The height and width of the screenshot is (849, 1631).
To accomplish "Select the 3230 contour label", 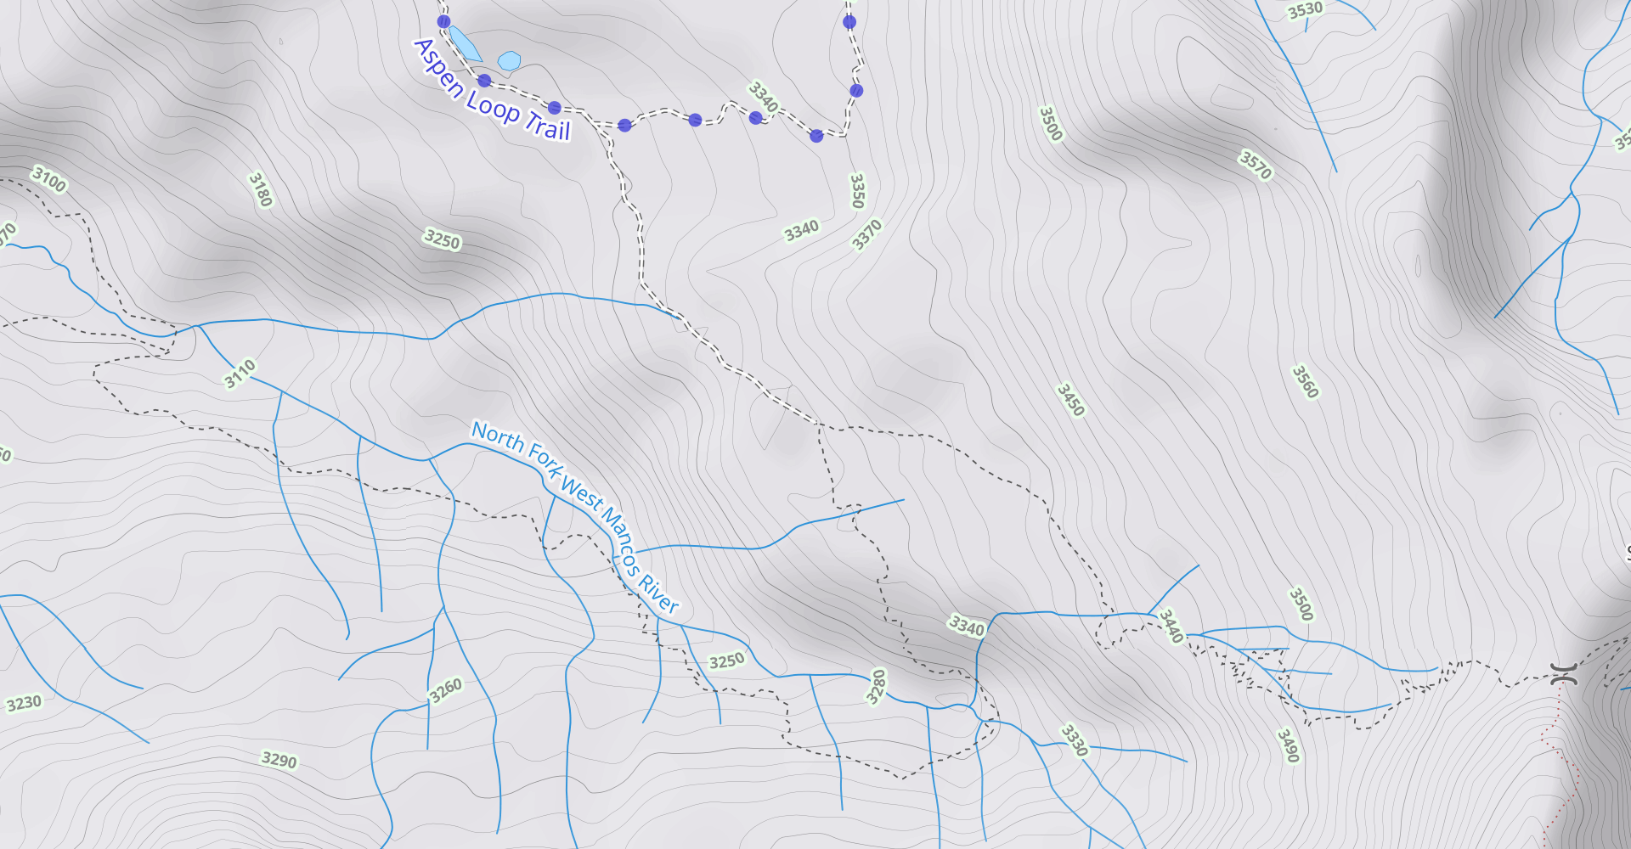I will click(x=24, y=703).
